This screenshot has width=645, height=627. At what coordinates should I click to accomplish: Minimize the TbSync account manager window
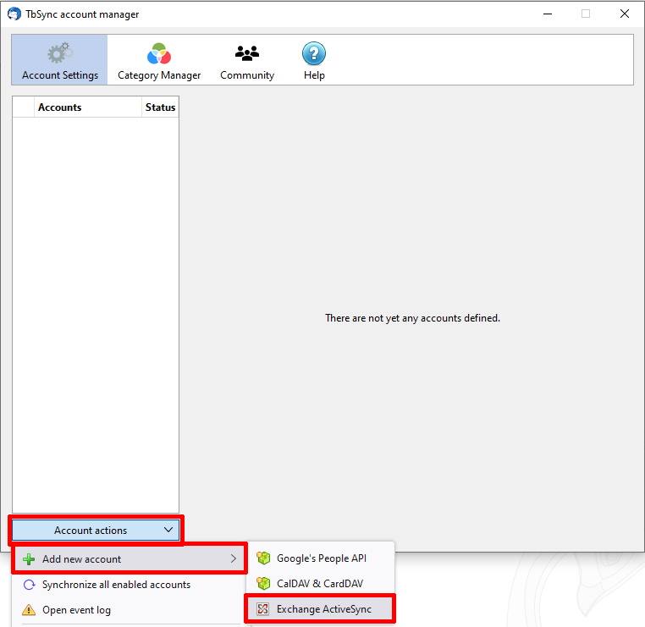548,14
